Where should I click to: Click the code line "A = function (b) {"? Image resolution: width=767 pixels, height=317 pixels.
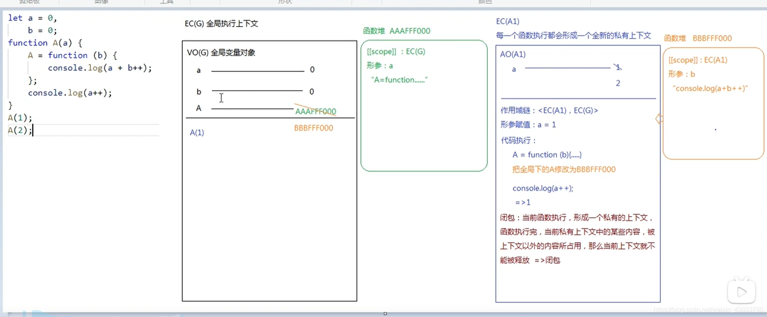[x=73, y=55]
